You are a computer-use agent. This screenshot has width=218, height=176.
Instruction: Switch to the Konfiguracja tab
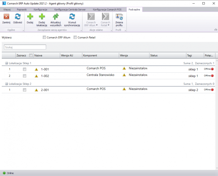pos(40,9)
